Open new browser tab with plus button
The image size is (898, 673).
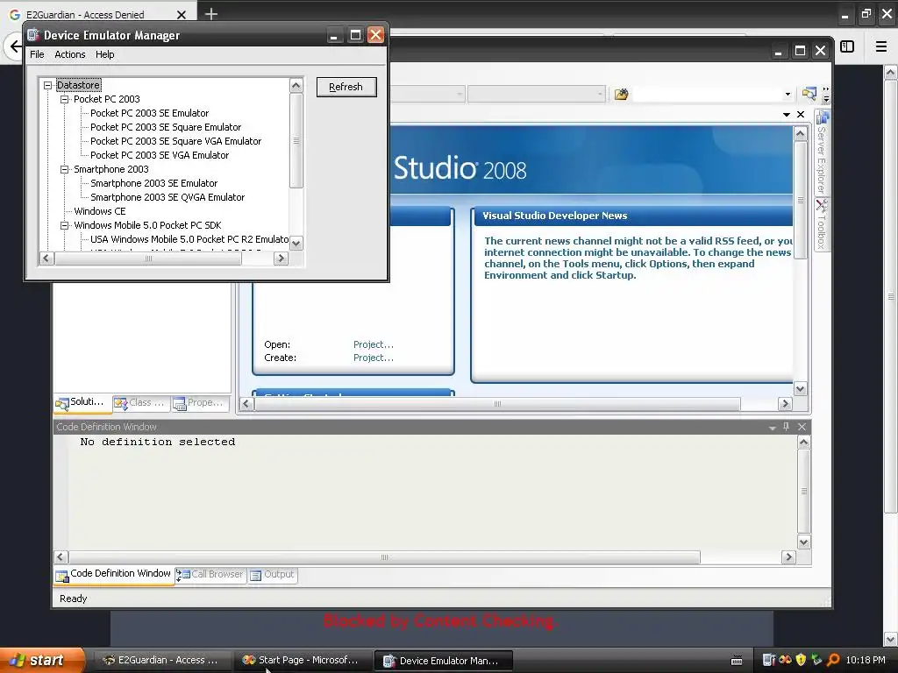click(x=211, y=14)
